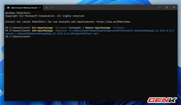
Task: Close the Windows Terminal window
Action: (x=174, y=8)
